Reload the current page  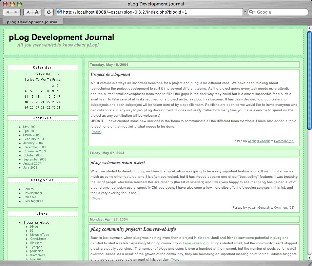coord(48,12)
